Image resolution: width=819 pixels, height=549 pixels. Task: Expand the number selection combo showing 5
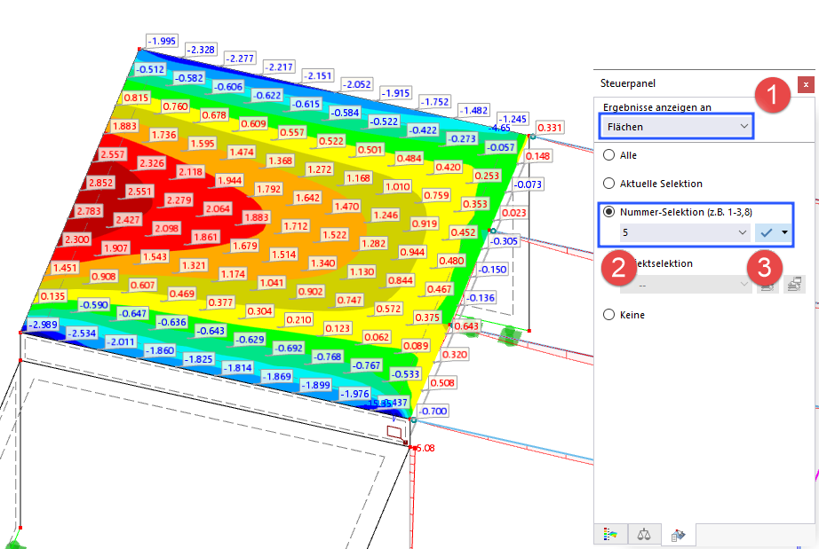click(743, 232)
